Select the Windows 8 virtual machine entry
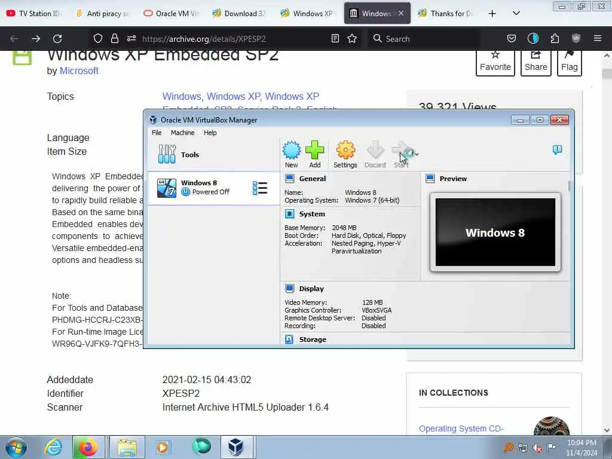Image resolution: width=612 pixels, height=459 pixels. [213, 188]
